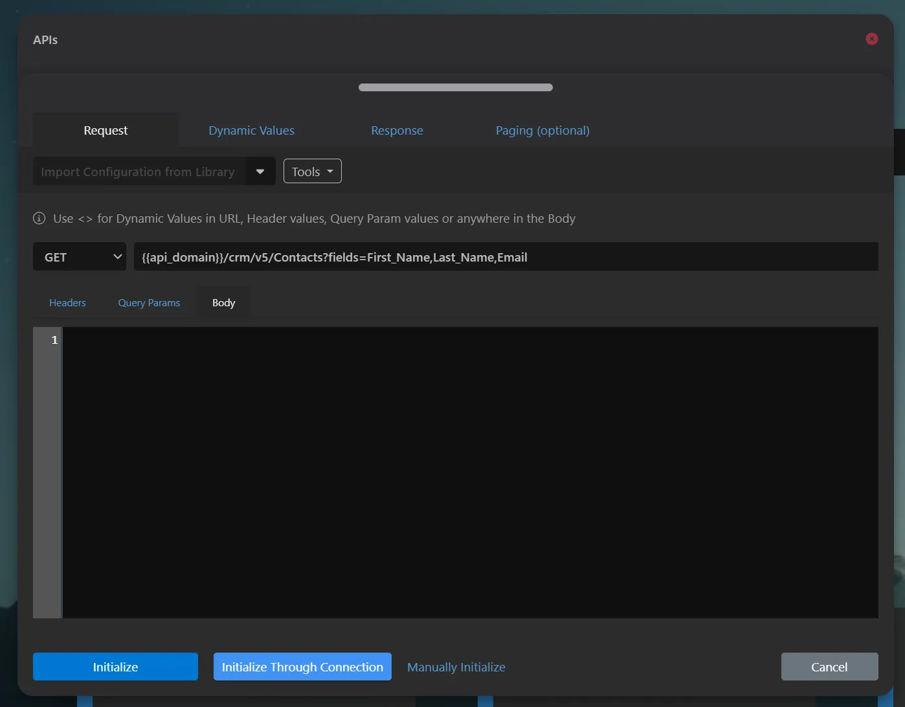Open the Tools dropdown menu
The width and height of the screenshot is (905, 707).
[313, 172]
